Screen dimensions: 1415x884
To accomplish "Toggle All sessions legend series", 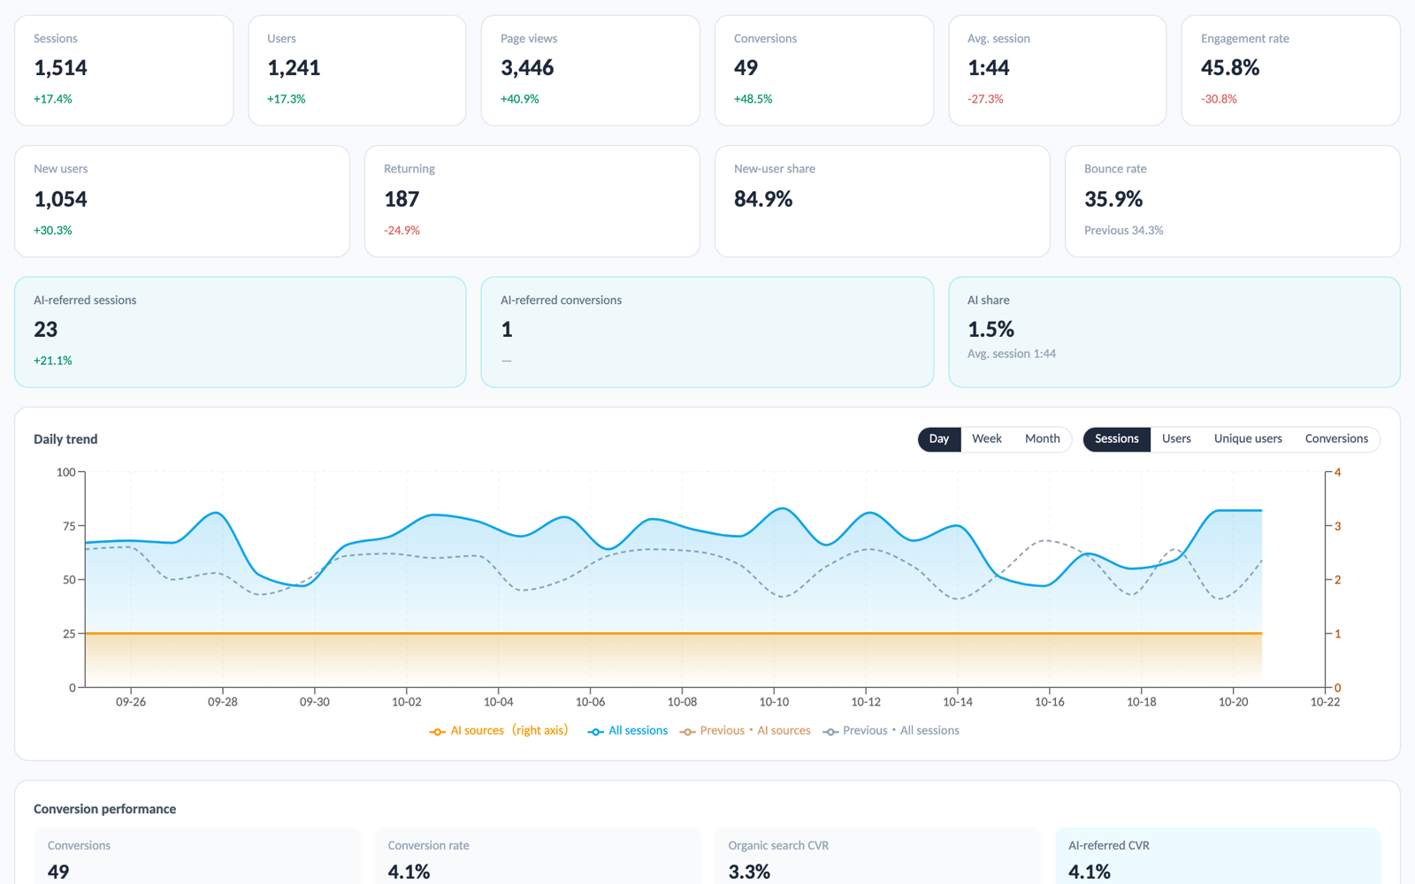I will tap(628, 731).
